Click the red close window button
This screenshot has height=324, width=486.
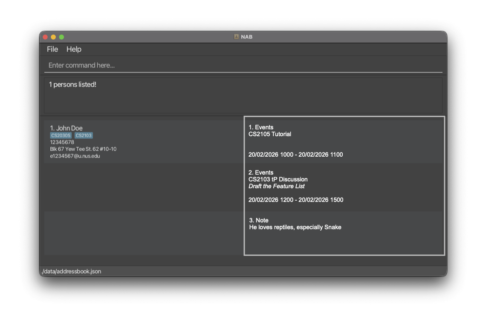45,37
